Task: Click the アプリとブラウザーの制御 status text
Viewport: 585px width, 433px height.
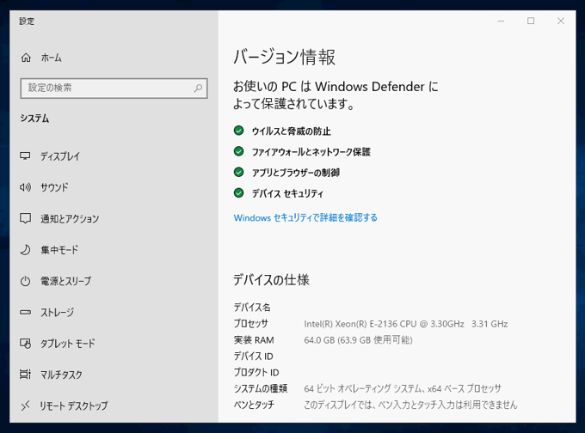Action: click(x=296, y=173)
